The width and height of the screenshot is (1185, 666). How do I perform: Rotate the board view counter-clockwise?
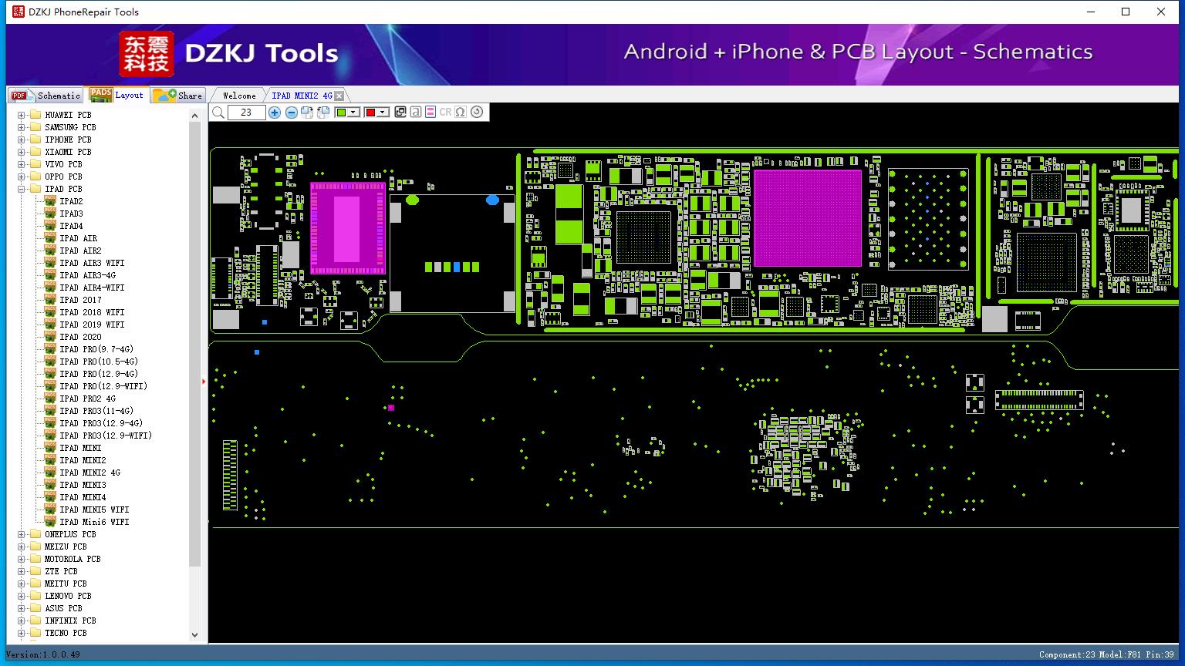coord(323,113)
